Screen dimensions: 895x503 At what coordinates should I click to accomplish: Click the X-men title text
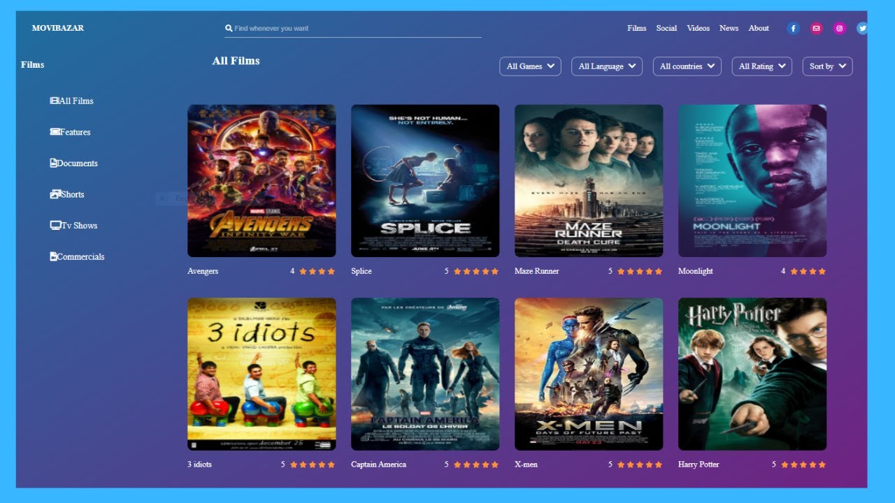tap(526, 465)
